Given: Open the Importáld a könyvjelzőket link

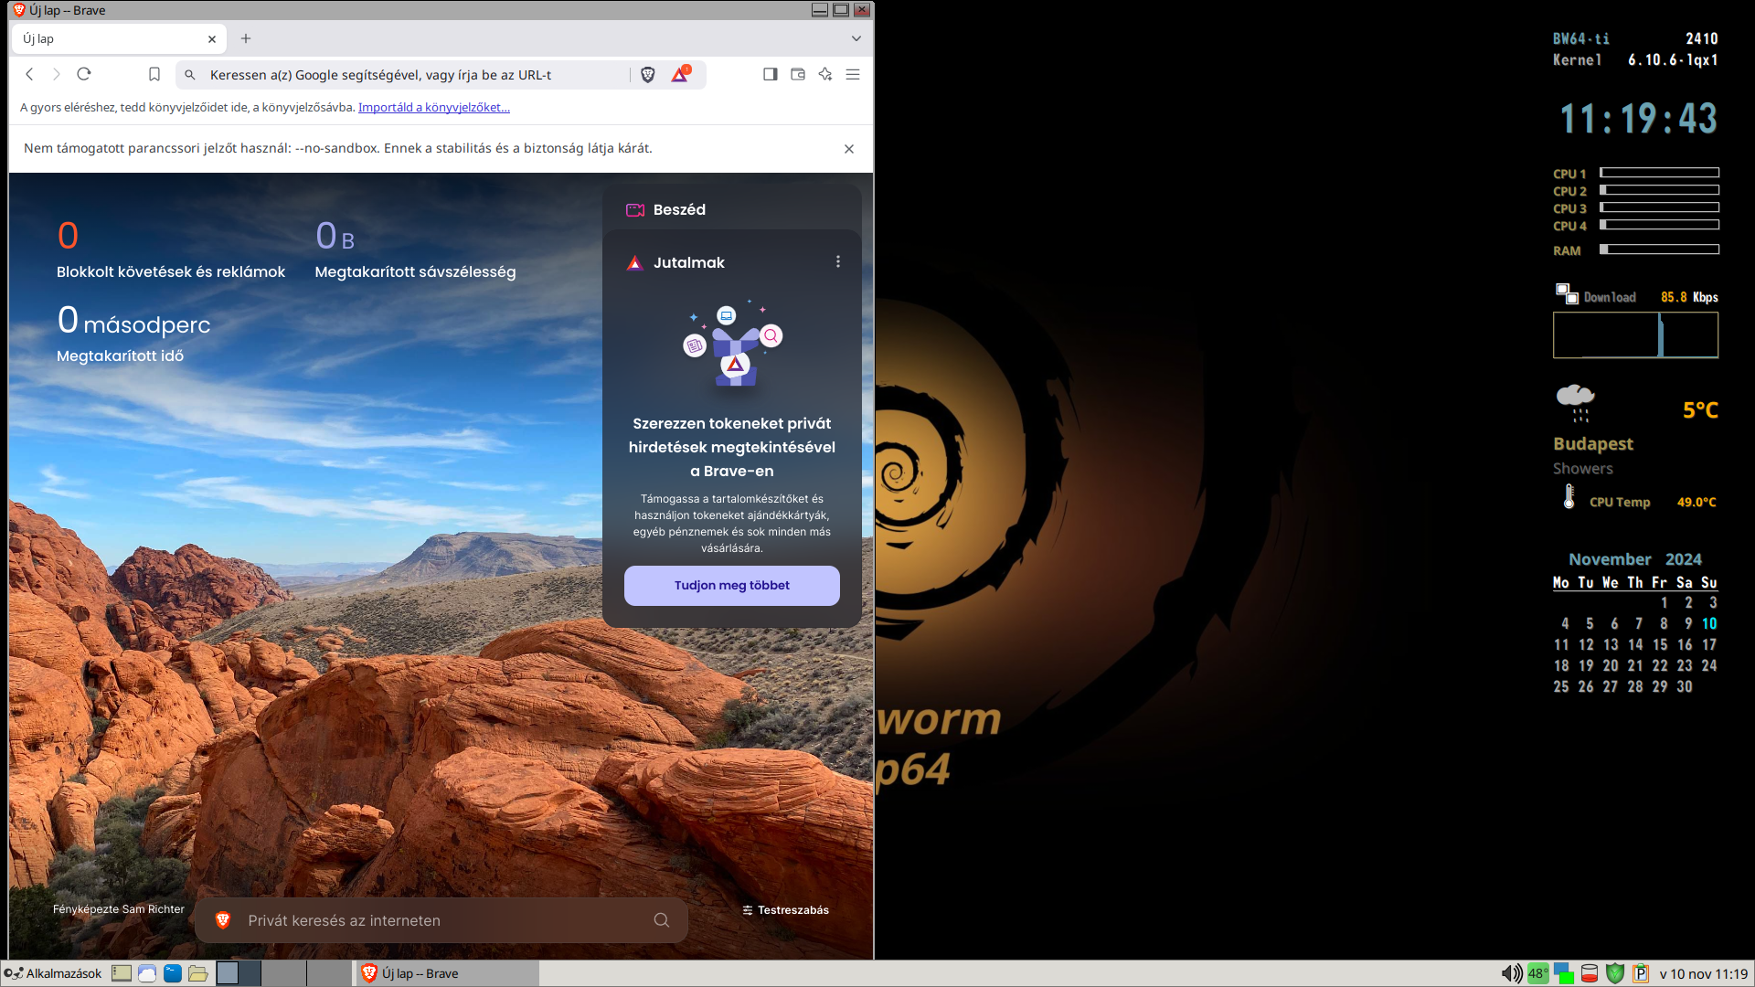Looking at the screenshot, I should 434,107.
